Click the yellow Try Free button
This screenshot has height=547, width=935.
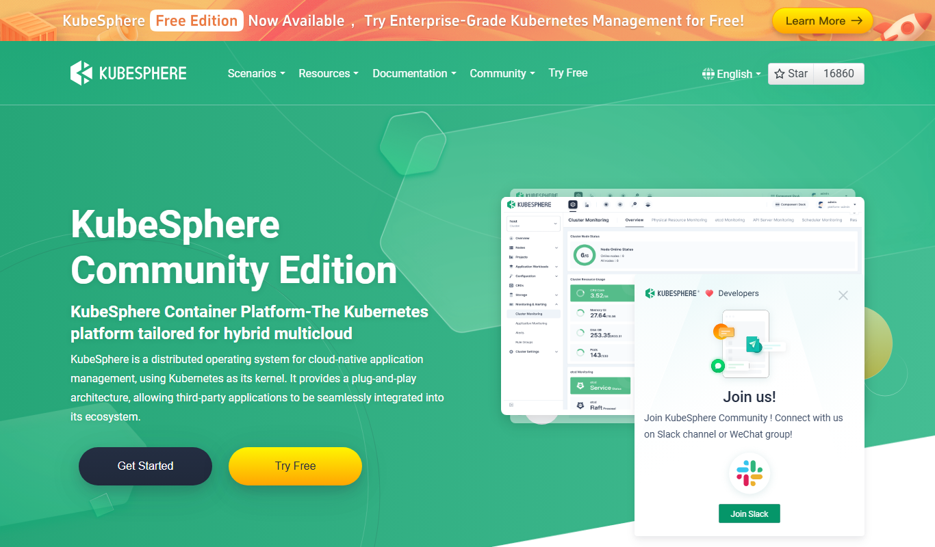tap(295, 466)
